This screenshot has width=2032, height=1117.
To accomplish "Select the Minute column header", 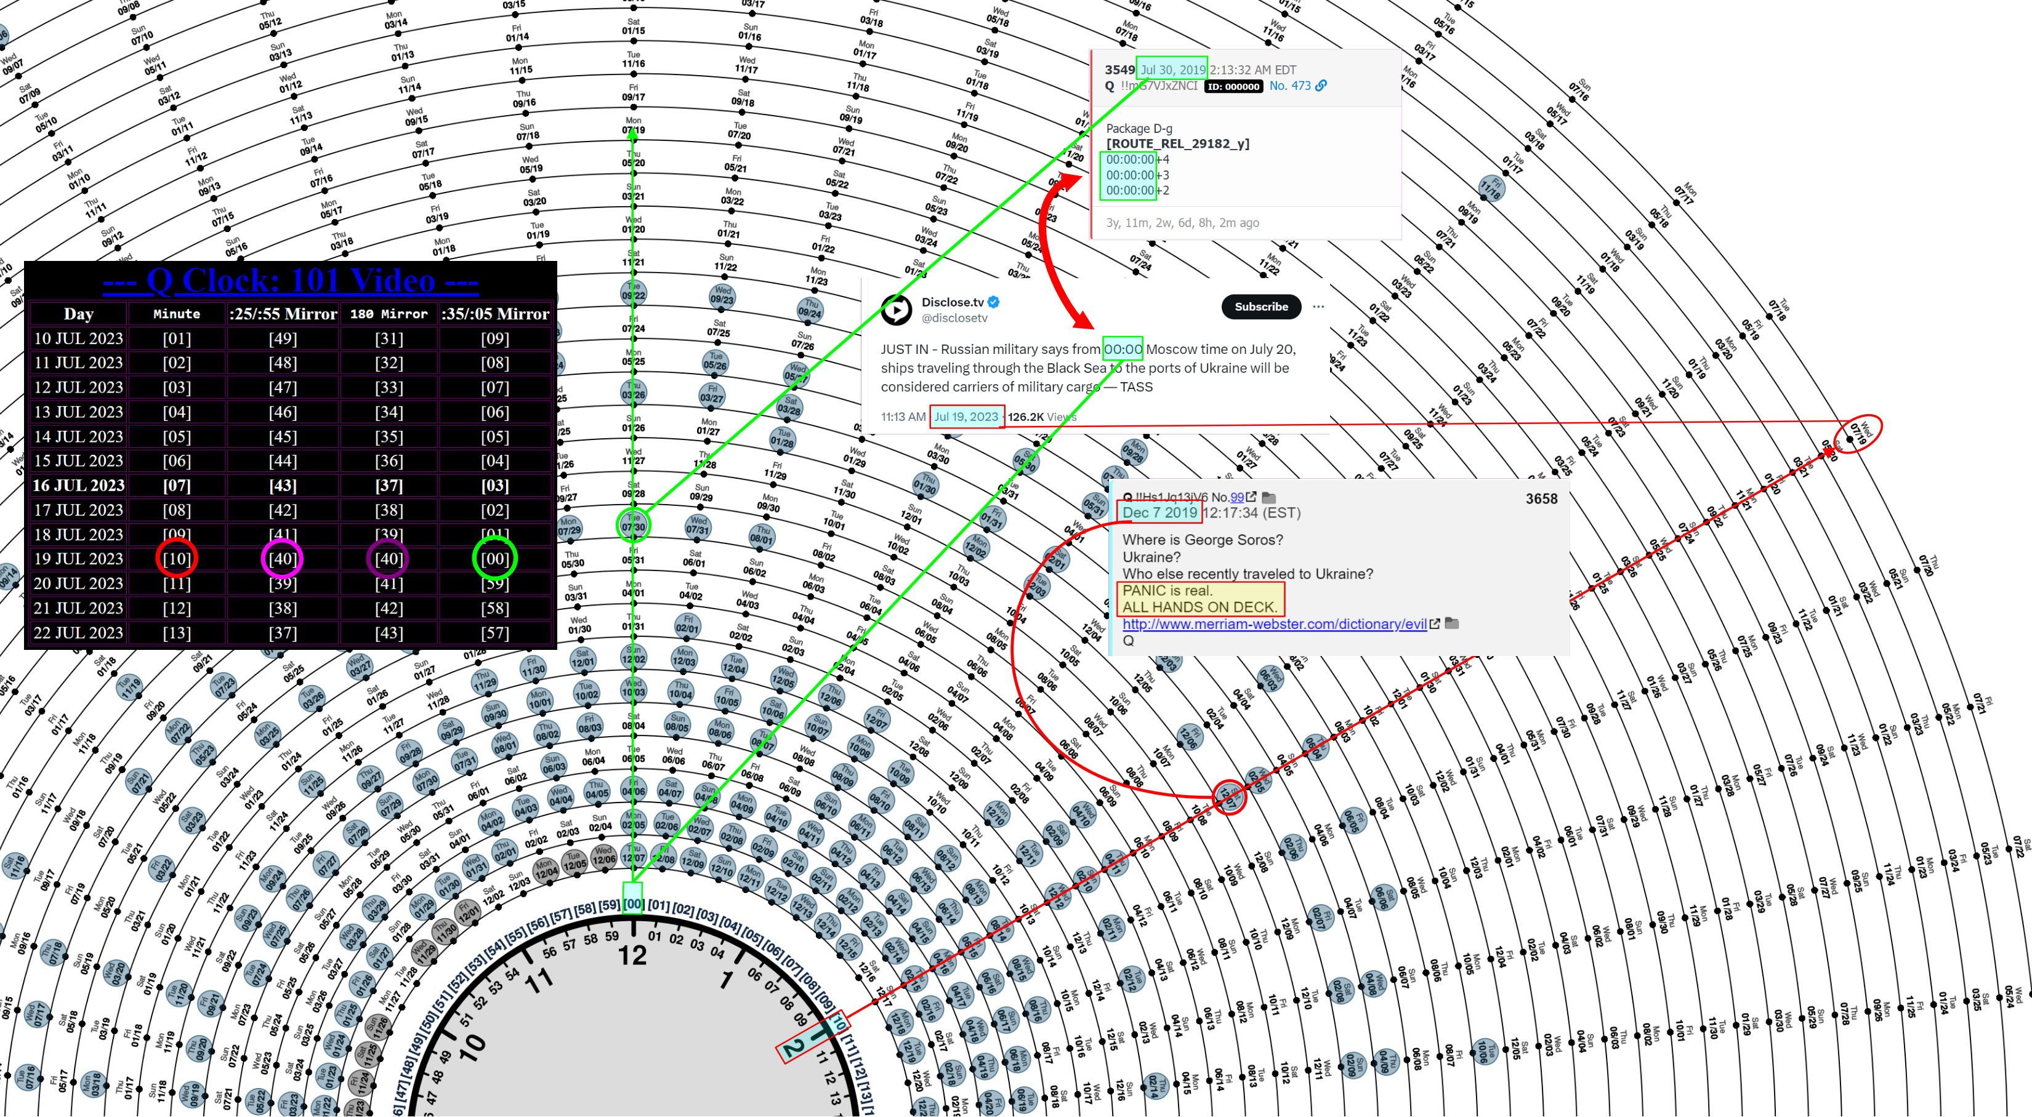I will 177,314.
